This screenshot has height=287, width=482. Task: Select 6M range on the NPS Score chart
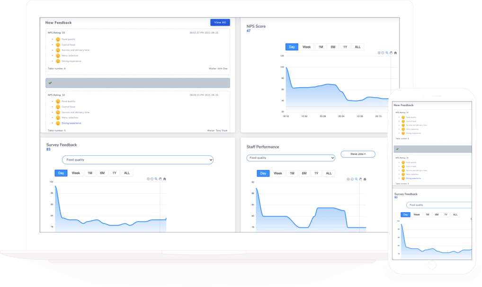333,47
